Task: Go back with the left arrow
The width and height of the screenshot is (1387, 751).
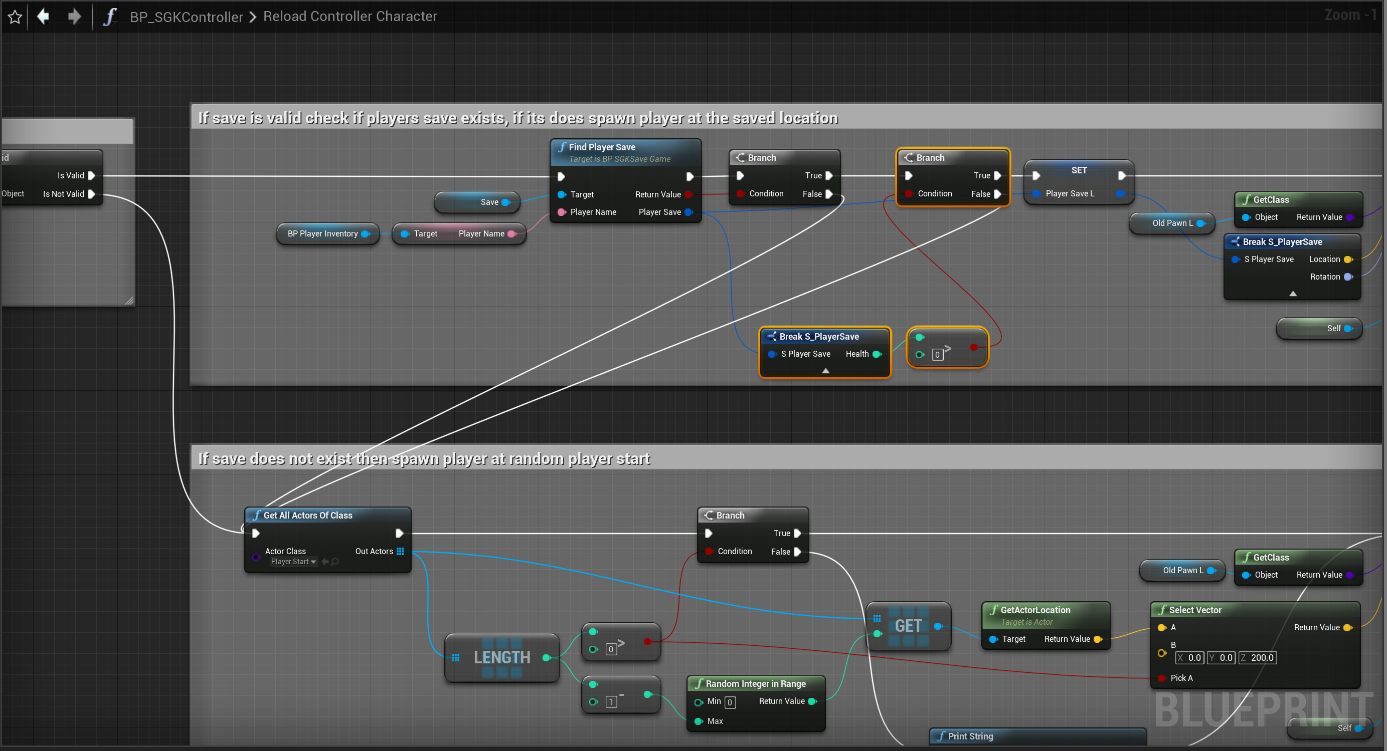Action: click(43, 17)
